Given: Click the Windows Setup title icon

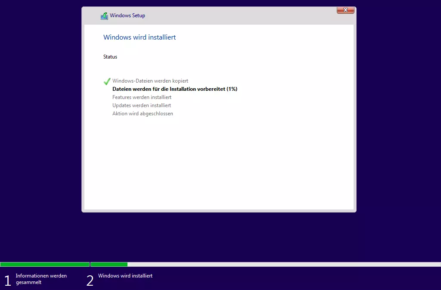Looking at the screenshot, I should click(104, 16).
